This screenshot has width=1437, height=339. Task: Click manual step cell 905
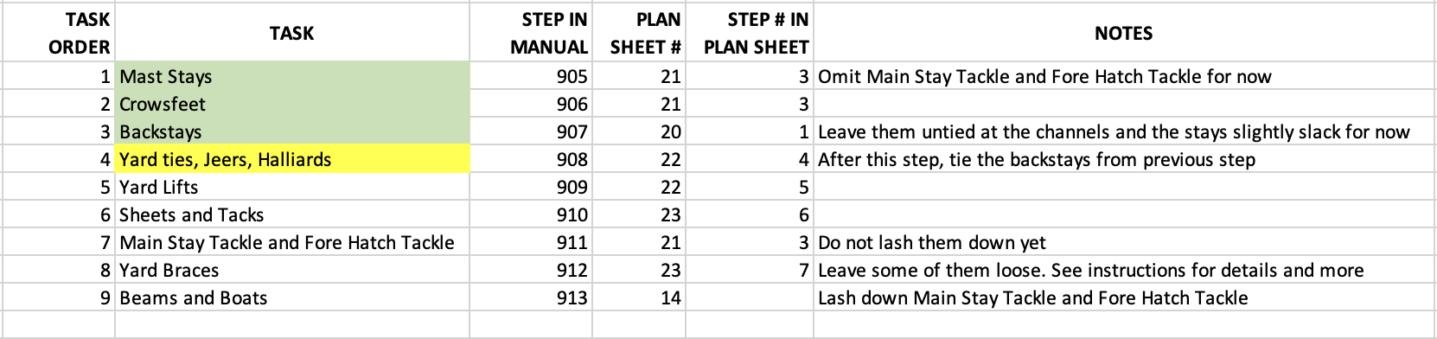531,76
